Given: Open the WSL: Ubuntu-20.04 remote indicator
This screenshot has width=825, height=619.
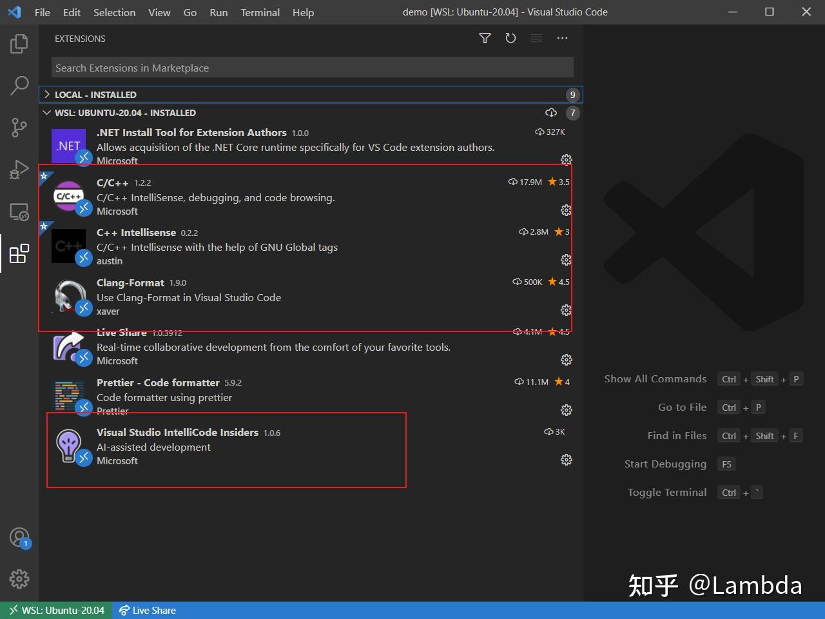Looking at the screenshot, I should (56, 610).
